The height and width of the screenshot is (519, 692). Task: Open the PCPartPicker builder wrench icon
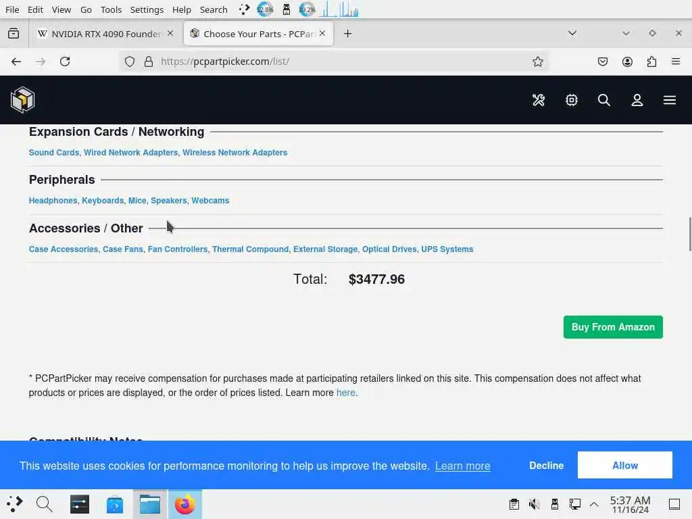click(x=539, y=100)
